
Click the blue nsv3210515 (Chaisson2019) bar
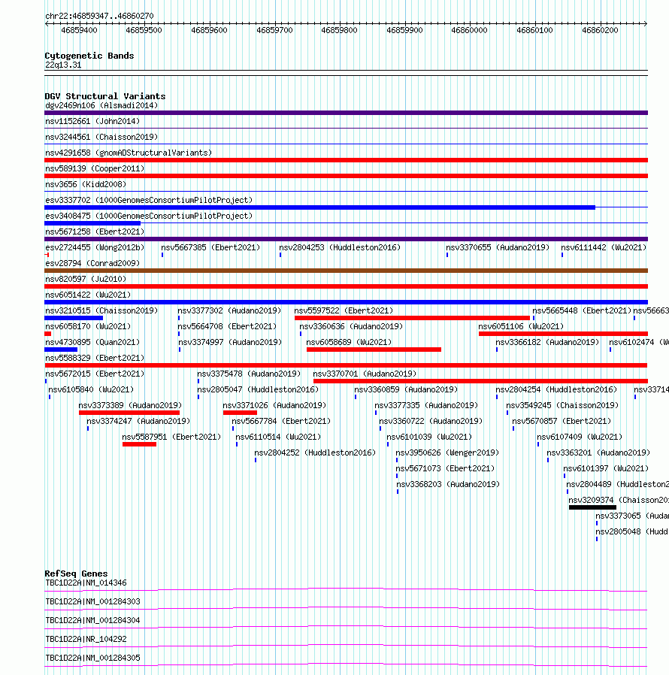click(x=74, y=318)
